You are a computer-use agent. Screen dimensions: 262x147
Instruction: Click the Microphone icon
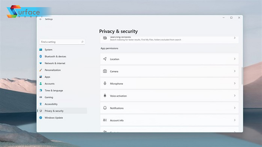tap(105, 83)
